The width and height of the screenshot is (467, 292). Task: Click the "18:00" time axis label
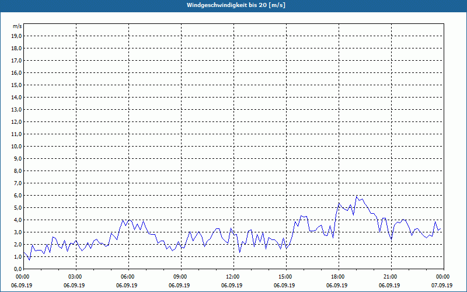coord(337,277)
